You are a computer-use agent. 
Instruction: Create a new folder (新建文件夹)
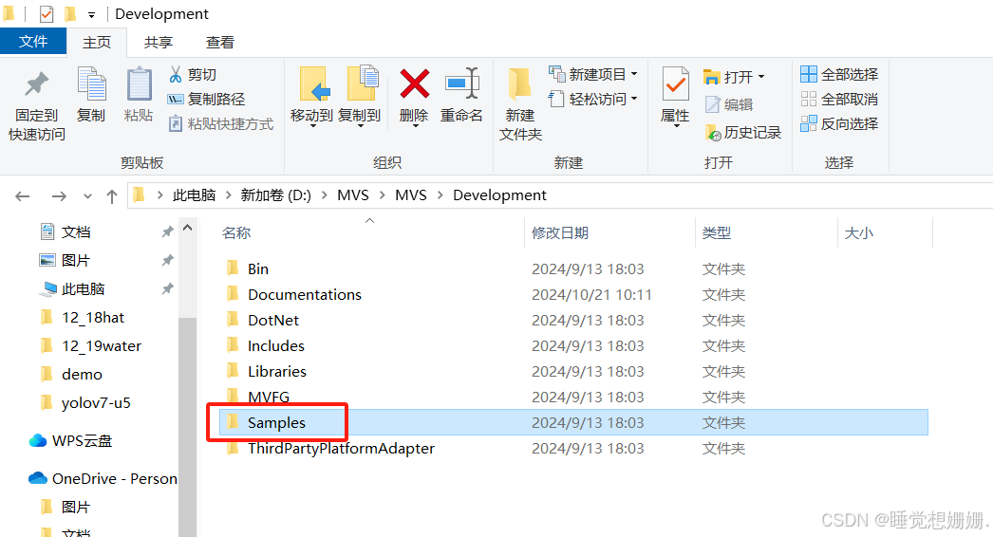click(x=520, y=102)
